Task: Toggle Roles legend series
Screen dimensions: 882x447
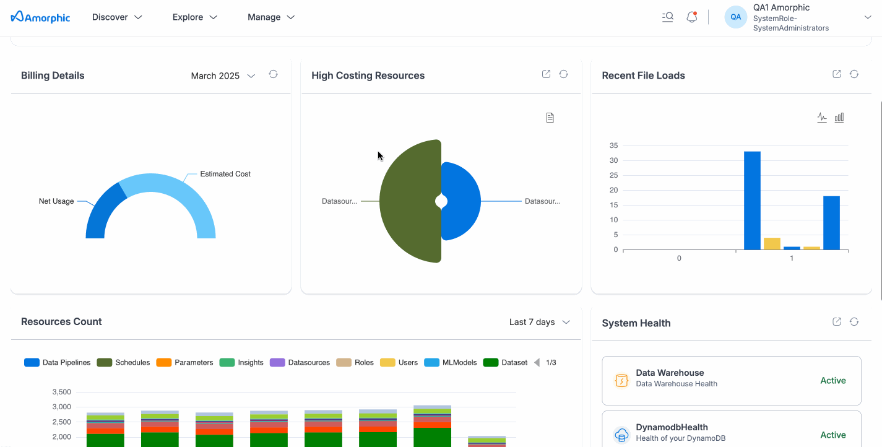Action: pyautogui.click(x=355, y=362)
